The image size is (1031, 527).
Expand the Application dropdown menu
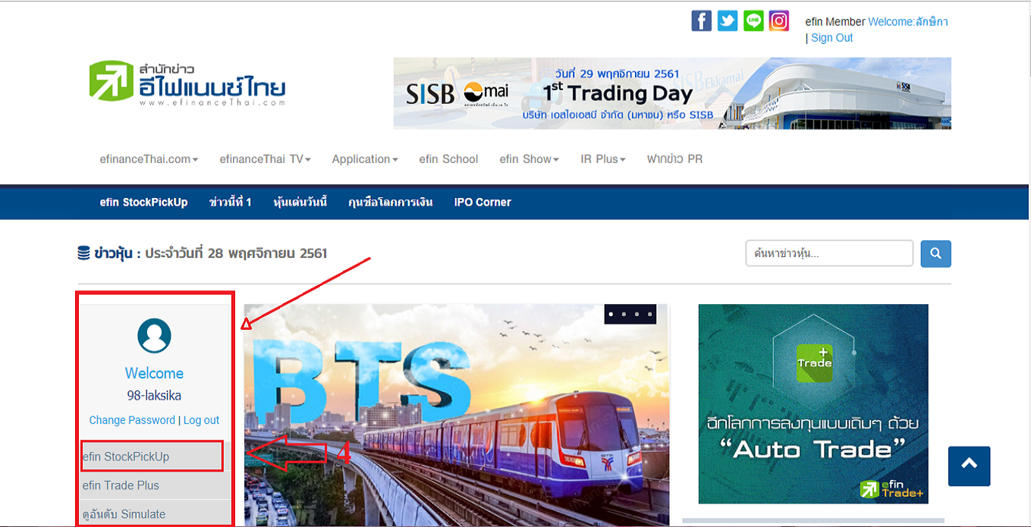point(365,159)
